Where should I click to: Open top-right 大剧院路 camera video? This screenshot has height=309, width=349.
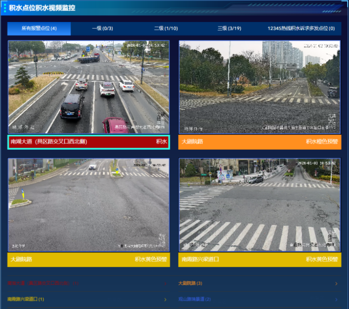click(260, 87)
